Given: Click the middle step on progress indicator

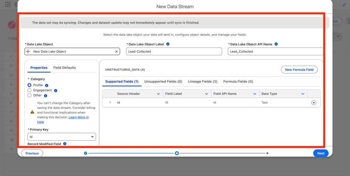Looking at the screenshot, I should [x=177, y=153].
